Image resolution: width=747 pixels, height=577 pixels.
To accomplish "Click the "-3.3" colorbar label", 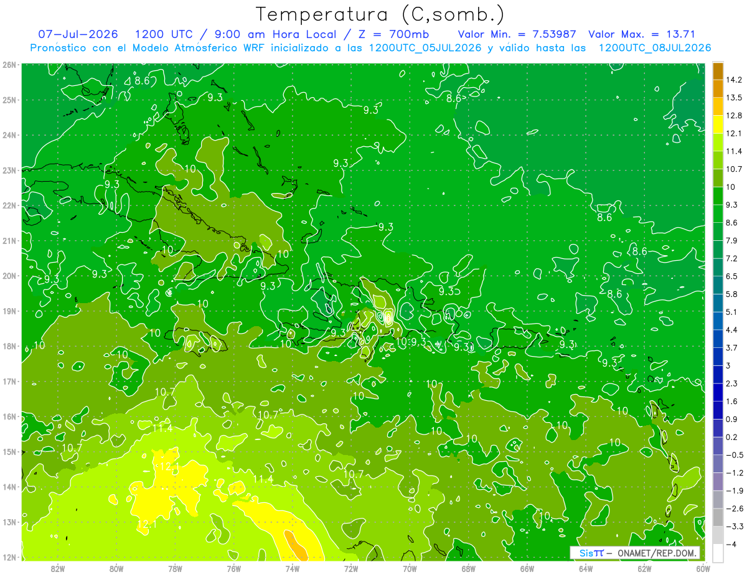I will click(734, 526).
